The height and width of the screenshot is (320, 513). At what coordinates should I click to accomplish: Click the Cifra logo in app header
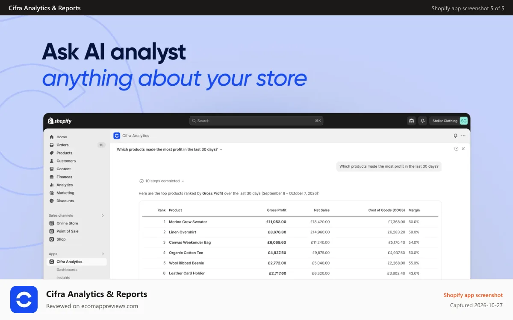tap(117, 136)
